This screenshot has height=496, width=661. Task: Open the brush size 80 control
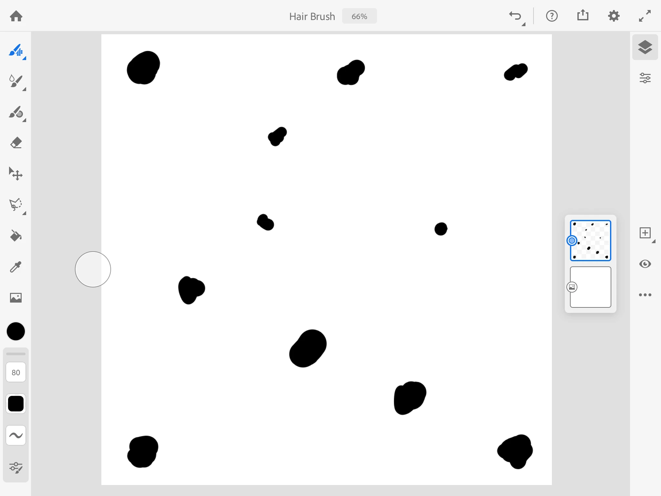(x=16, y=372)
